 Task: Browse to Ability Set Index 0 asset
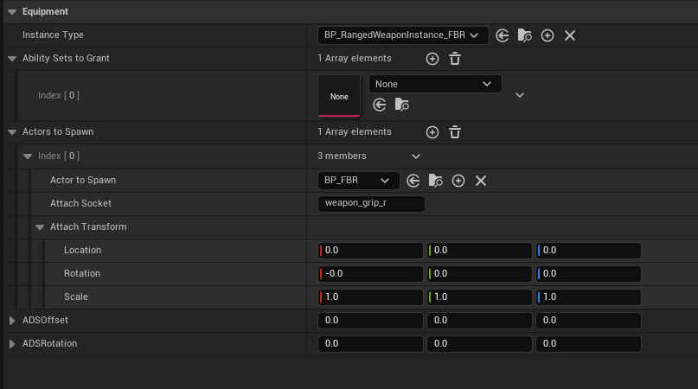pyautogui.click(x=401, y=105)
